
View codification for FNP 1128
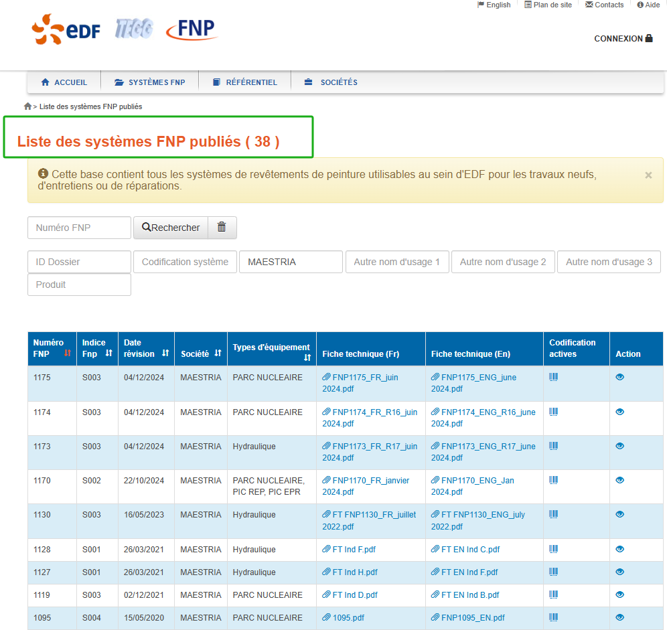[x=553, y=549]
